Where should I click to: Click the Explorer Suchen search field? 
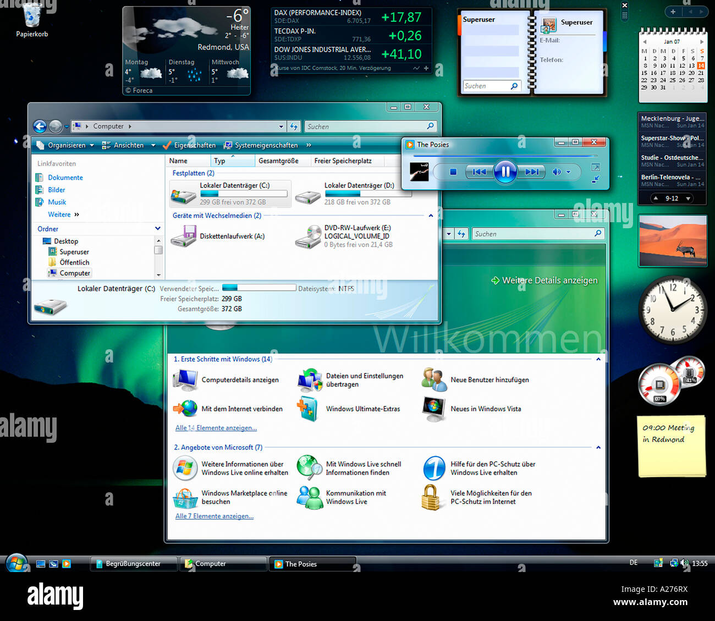point(371,127)
